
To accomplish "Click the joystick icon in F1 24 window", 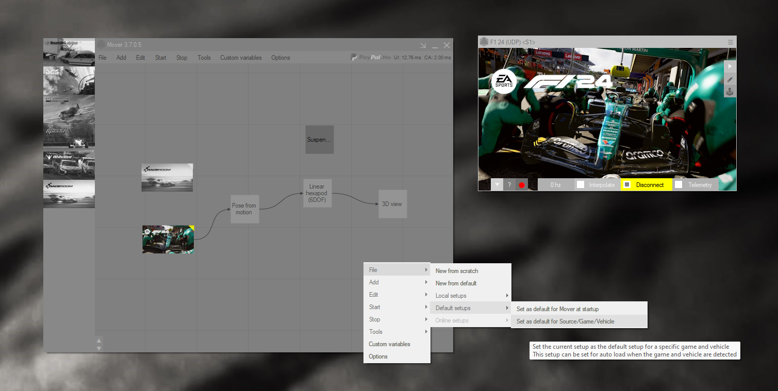I will pyautogui.click(x=730, y=92).
